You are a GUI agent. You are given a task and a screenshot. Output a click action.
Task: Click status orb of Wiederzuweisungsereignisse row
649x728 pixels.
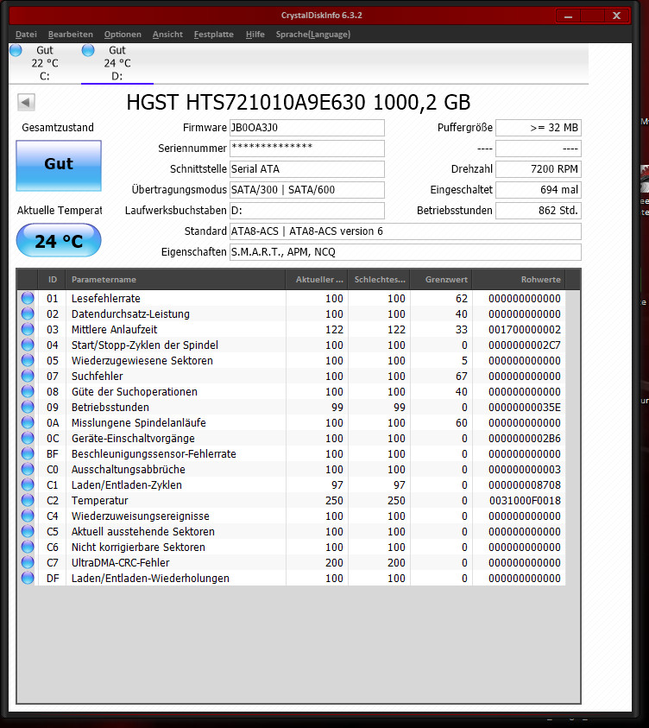(28, 516)
